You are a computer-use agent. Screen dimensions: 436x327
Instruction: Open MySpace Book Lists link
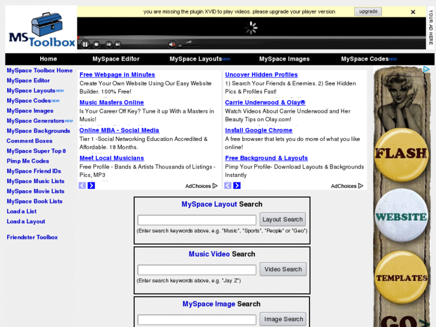pyautogui.click(x=34, y=201)
